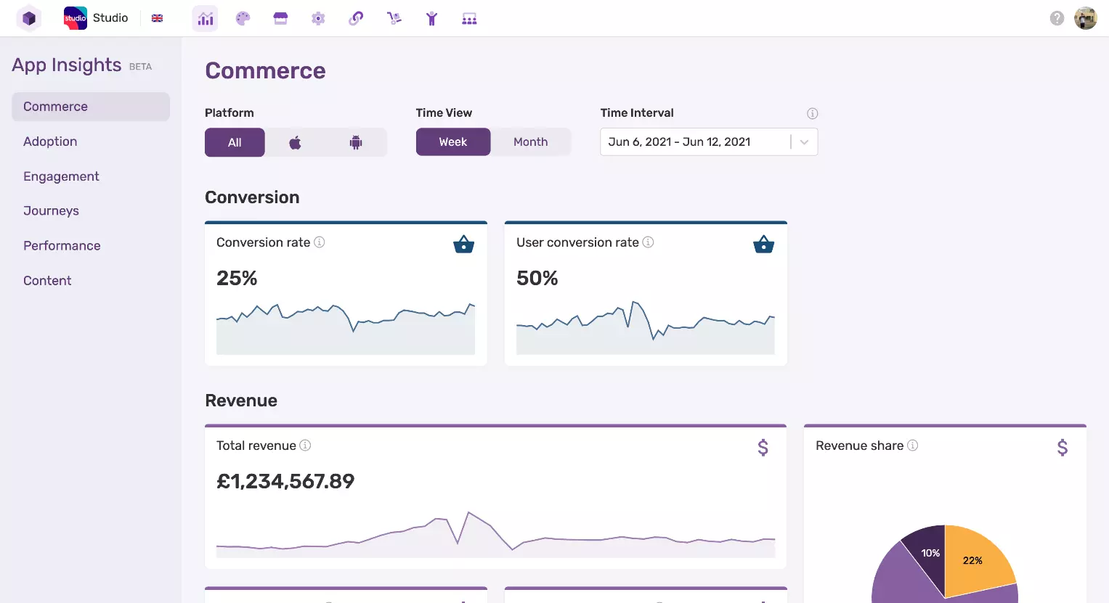Click the profile avatar at top right
This screenshot has height=603, width=1109.
1085,17
